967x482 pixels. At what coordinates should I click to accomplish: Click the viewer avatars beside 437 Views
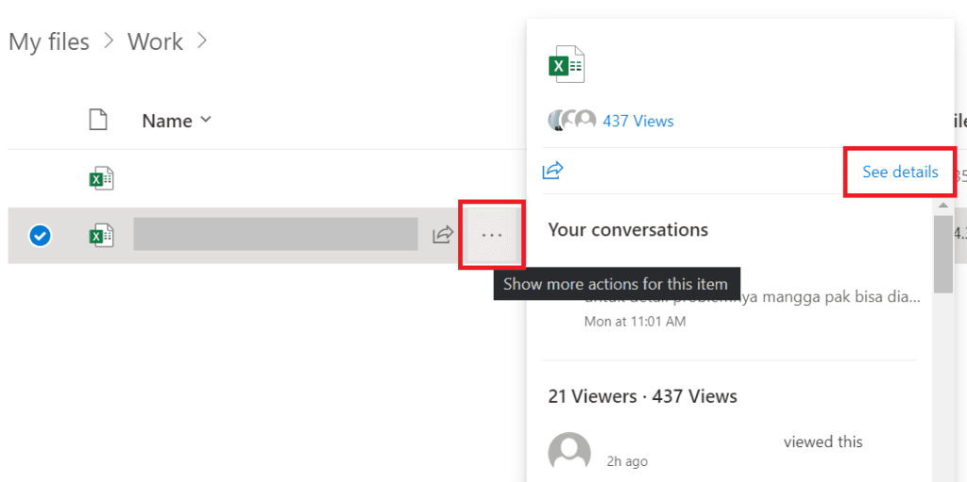coord(572,121)
